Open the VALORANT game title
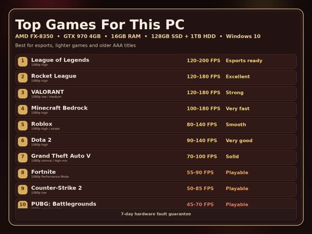This screenshot has width=312, height=234. [48, 92]
